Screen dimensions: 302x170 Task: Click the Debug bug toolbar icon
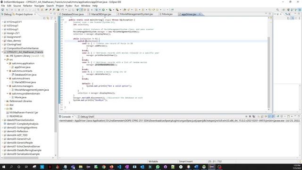pos(96,9)
